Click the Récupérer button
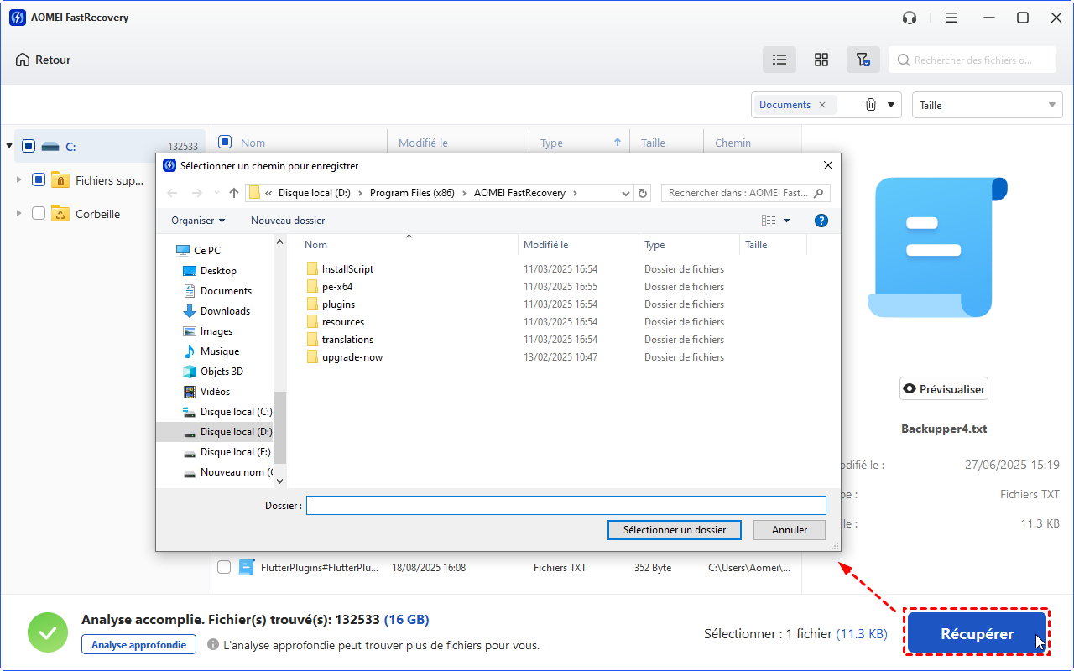The image size is (1074, 671). click(978, 633)
